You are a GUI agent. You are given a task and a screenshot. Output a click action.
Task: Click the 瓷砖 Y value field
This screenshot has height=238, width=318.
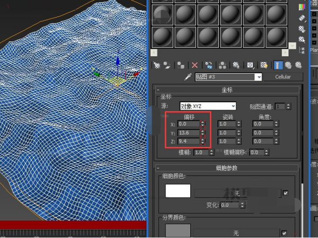click(226, 133)
